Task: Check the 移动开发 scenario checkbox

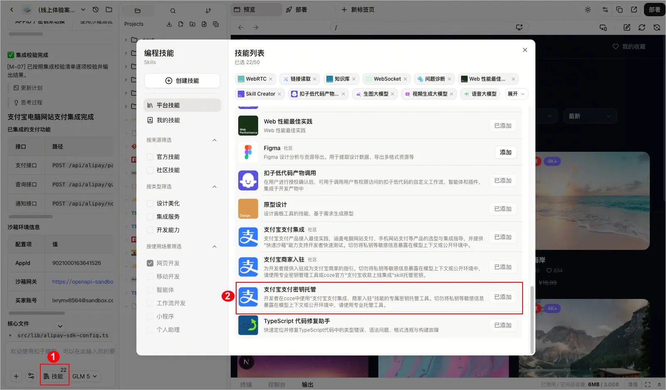Action: pos(150,276)
